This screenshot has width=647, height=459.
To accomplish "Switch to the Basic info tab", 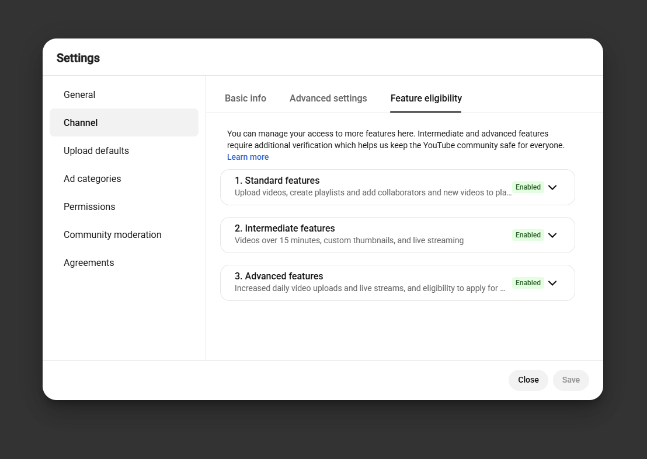I will pos(245,99).
